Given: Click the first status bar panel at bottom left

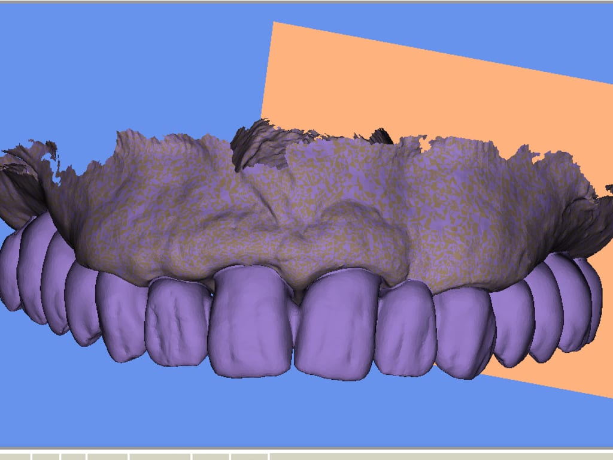Looking at the screenshot, I should click(x=15, y=456).
